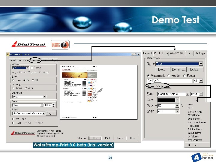The width and height of the screenshot is (216, 162).
Task: Enable the New Page checkbox
Action: (x=13, y=119)
